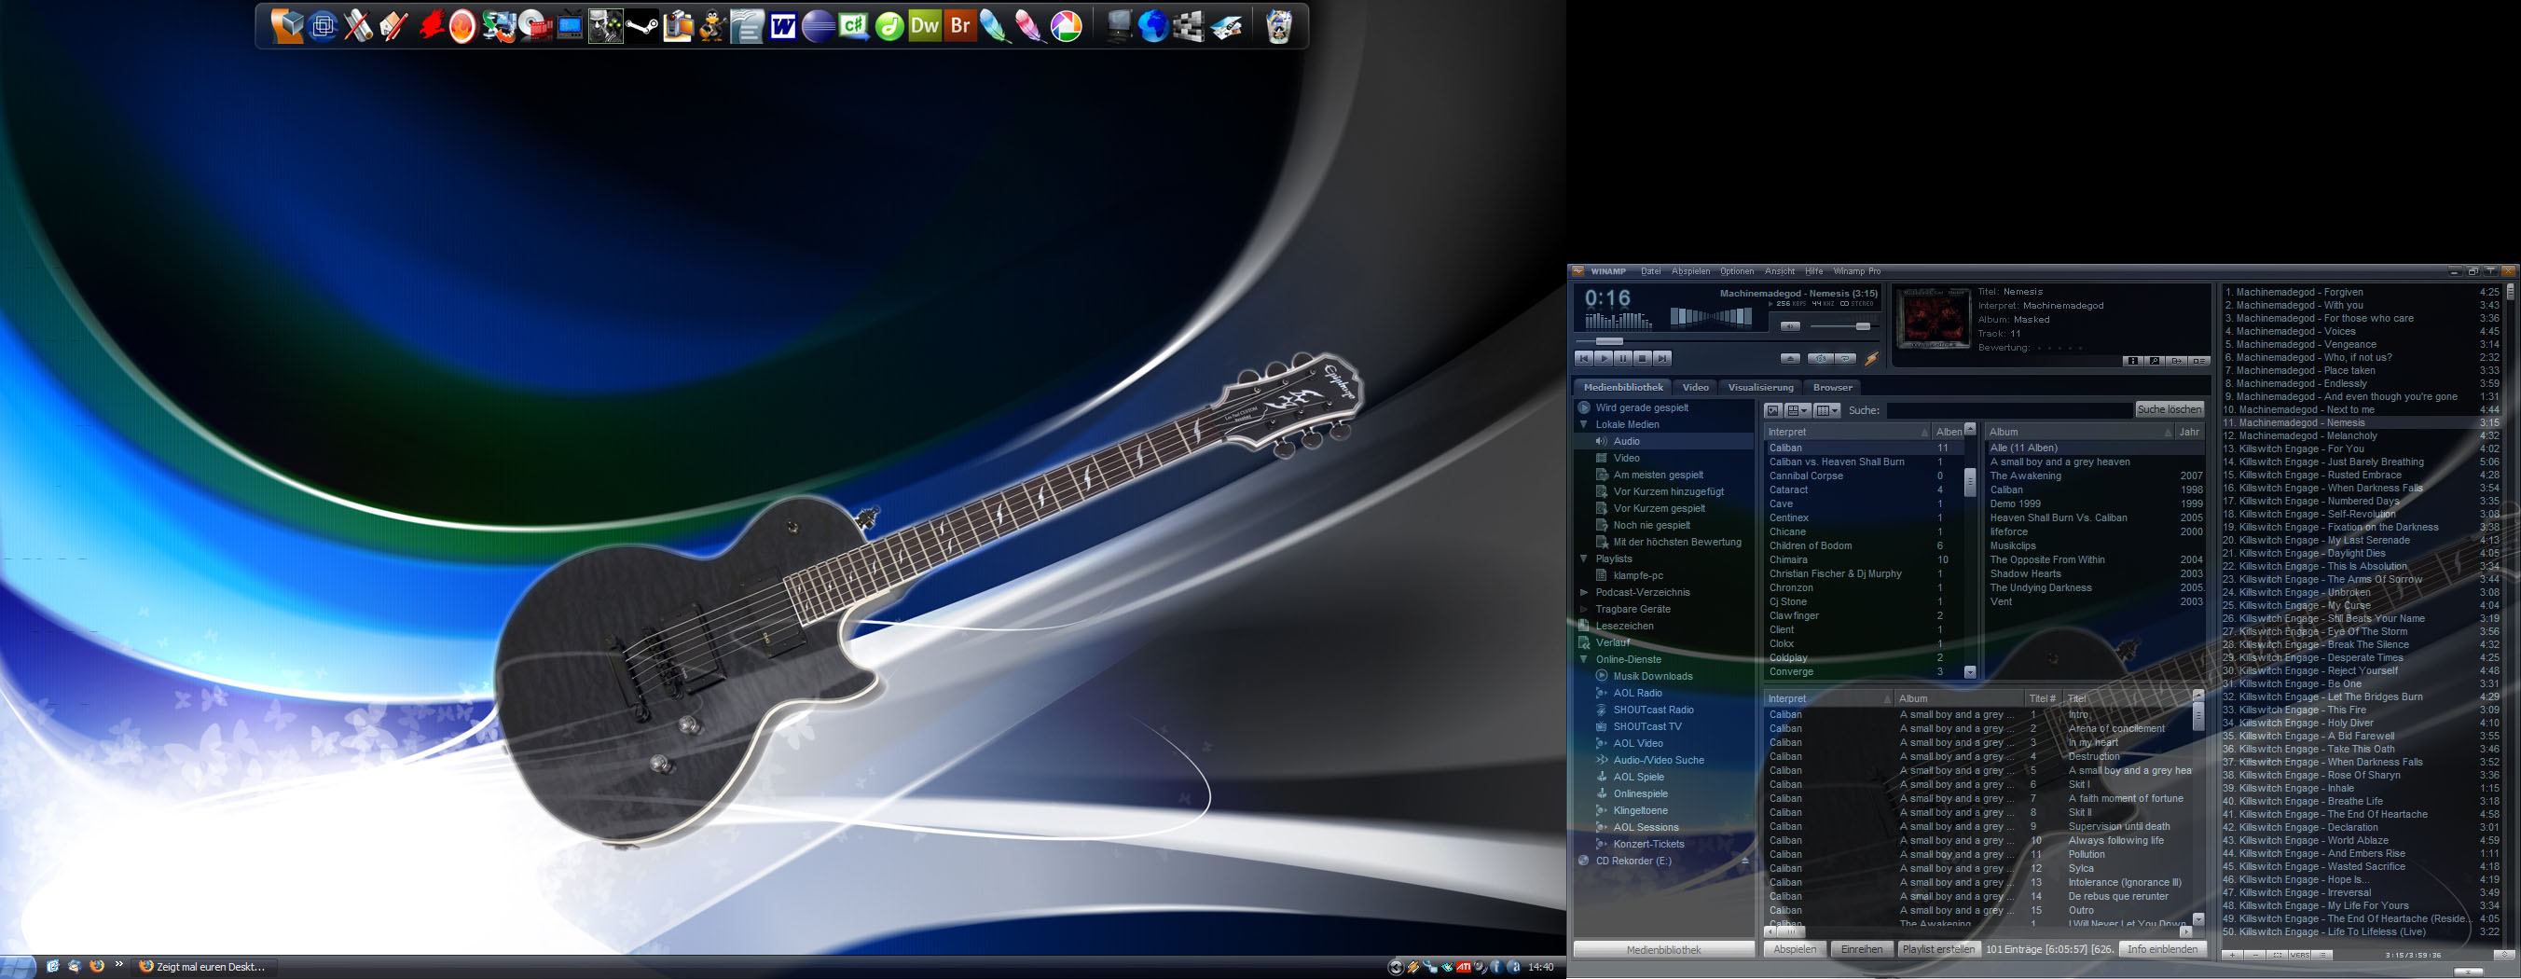This screenshot has width=2521, height=979.
Task: Skip to next track in Winamp
Action: tap(1662, 359)
